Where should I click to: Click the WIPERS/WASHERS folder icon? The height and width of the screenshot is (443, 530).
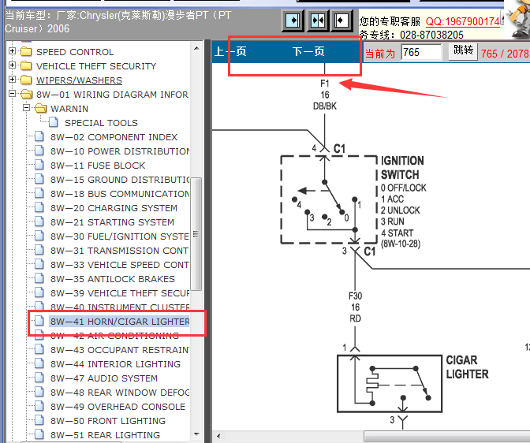pyautogui.click(x=26, y=80)
